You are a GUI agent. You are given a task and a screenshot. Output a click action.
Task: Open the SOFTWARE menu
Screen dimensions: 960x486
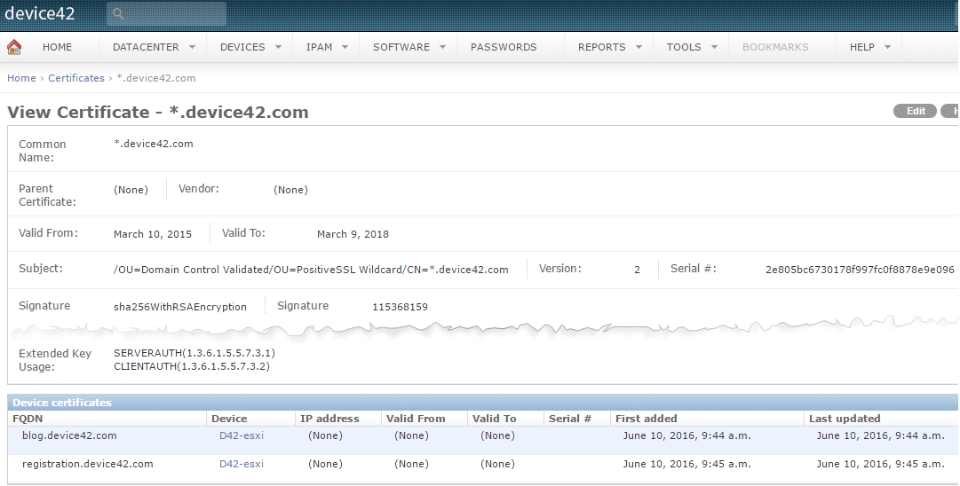pos(401,47)
